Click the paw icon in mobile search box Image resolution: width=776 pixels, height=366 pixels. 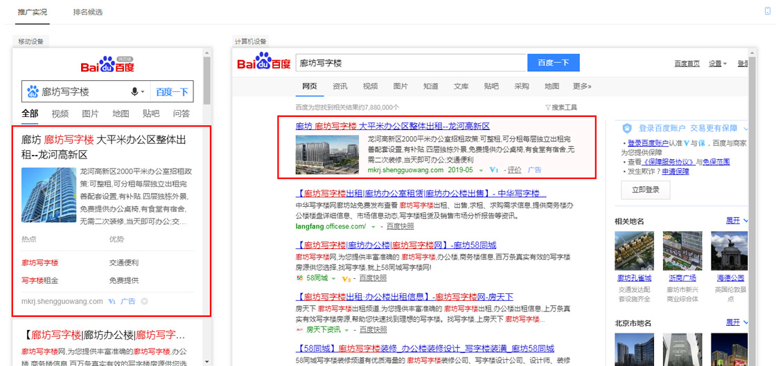tap(33, 91)
